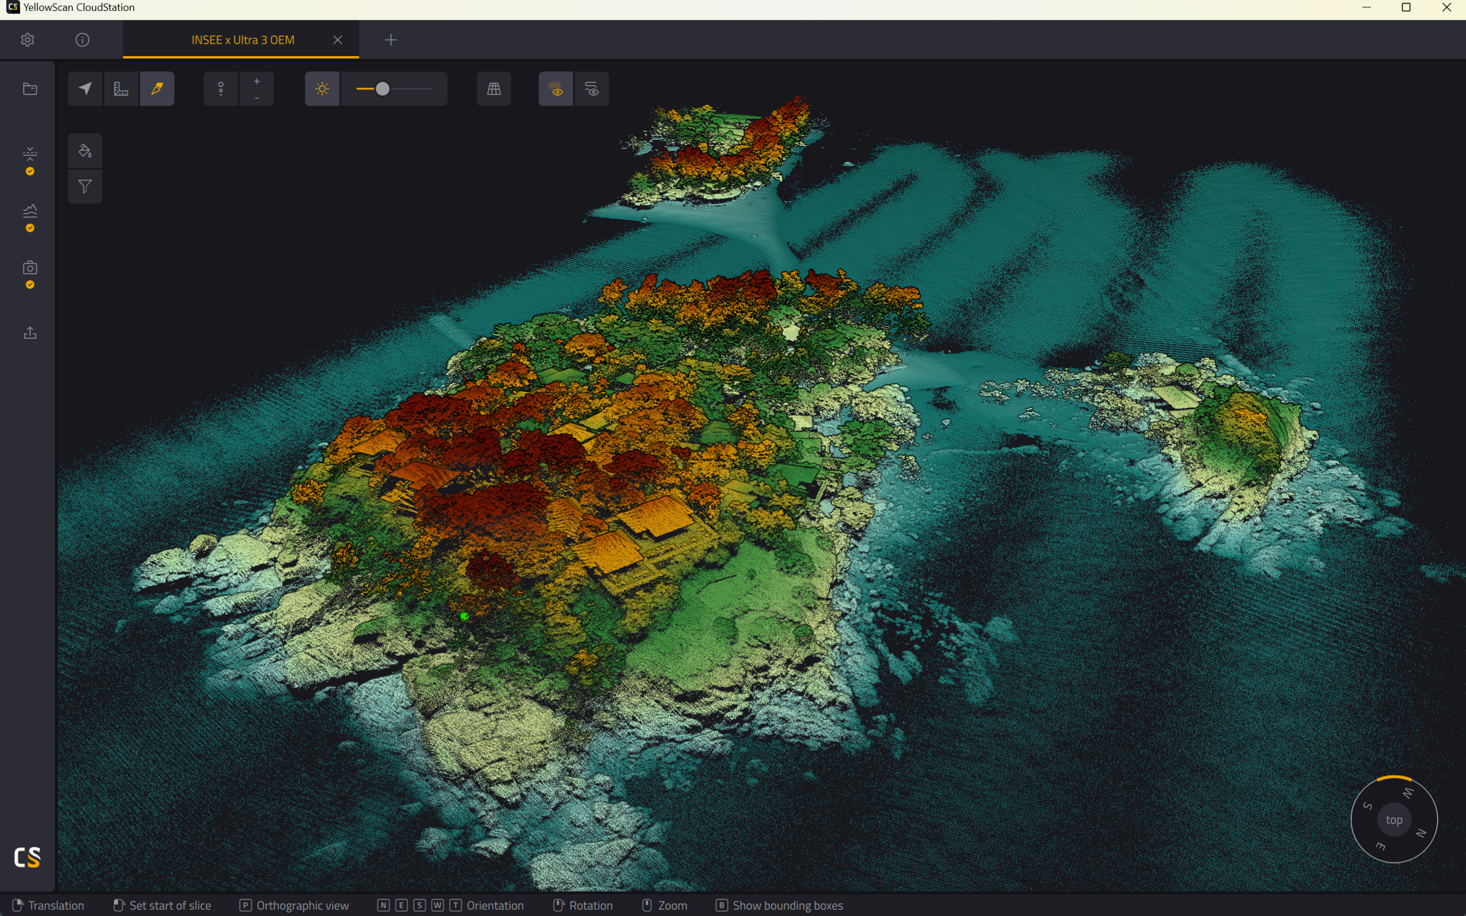Open the point size options icon
The image size is (1466, 916).
click(221, 89)
